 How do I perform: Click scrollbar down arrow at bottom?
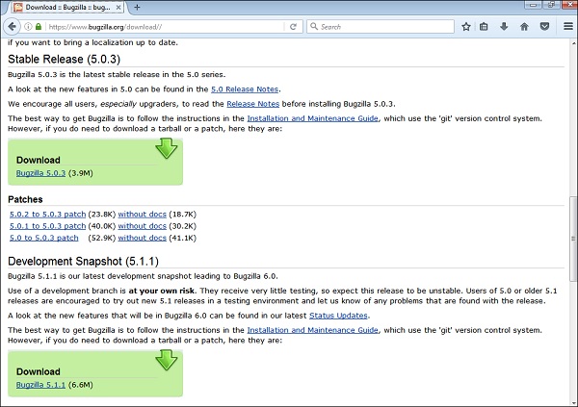[573, 402]
